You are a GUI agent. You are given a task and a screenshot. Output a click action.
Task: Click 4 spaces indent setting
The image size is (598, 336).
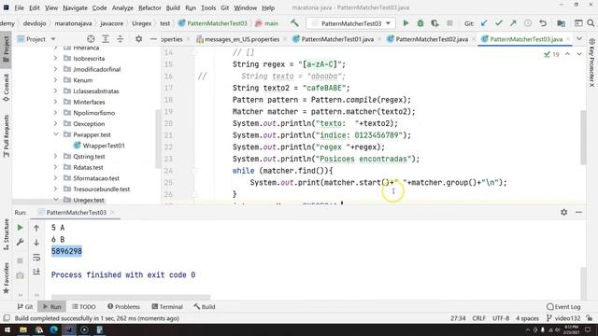coord(527,318)
